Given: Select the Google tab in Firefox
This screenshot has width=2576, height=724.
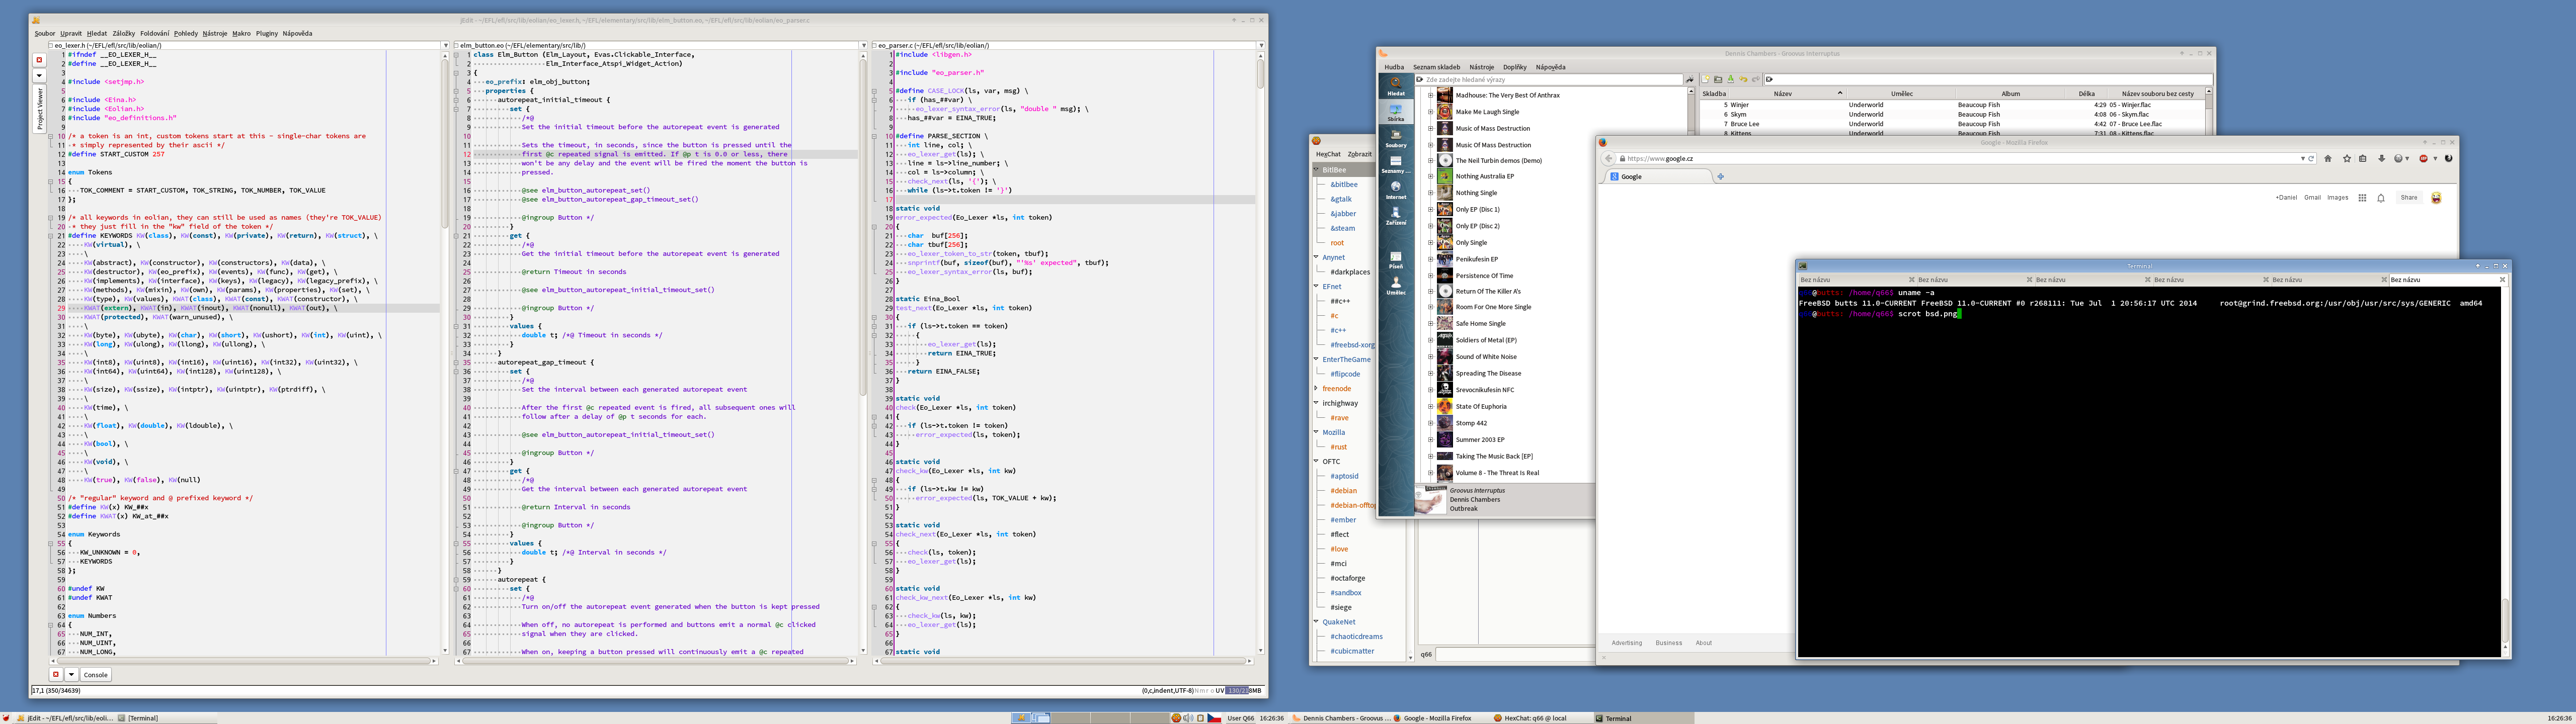Looking at the screenshot, I should [1658, 177].
